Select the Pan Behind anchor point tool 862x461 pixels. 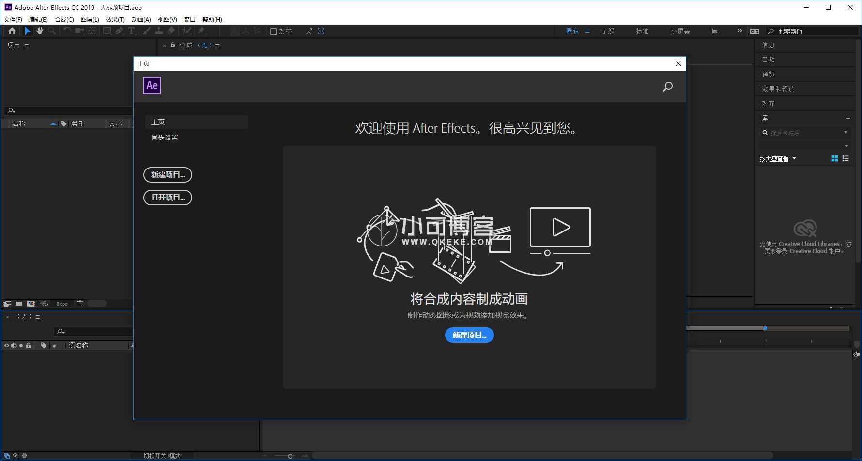pyautogui.click(x=92, y=31)
